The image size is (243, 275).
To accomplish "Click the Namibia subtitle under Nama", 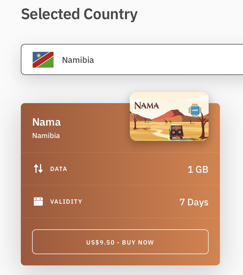I will (x=46, y=136).
